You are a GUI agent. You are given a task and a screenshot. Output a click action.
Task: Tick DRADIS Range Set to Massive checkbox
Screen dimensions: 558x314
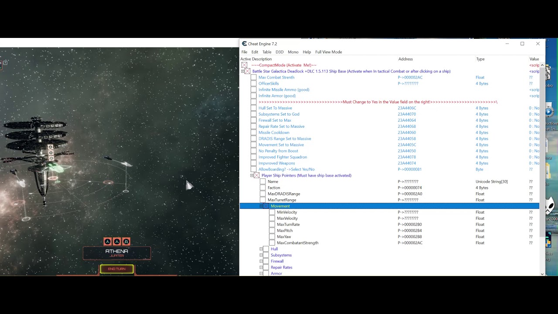click(x=254, y=138)
